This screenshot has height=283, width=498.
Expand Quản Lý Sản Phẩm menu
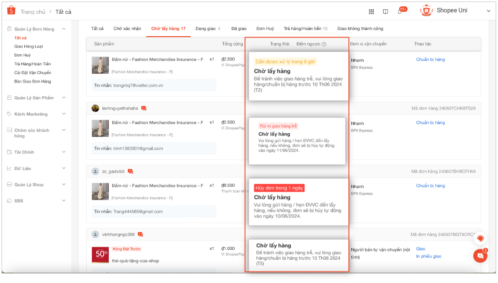point(64,98)
